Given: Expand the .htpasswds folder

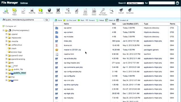Looking at the screenshot, I should pos(6,38).
